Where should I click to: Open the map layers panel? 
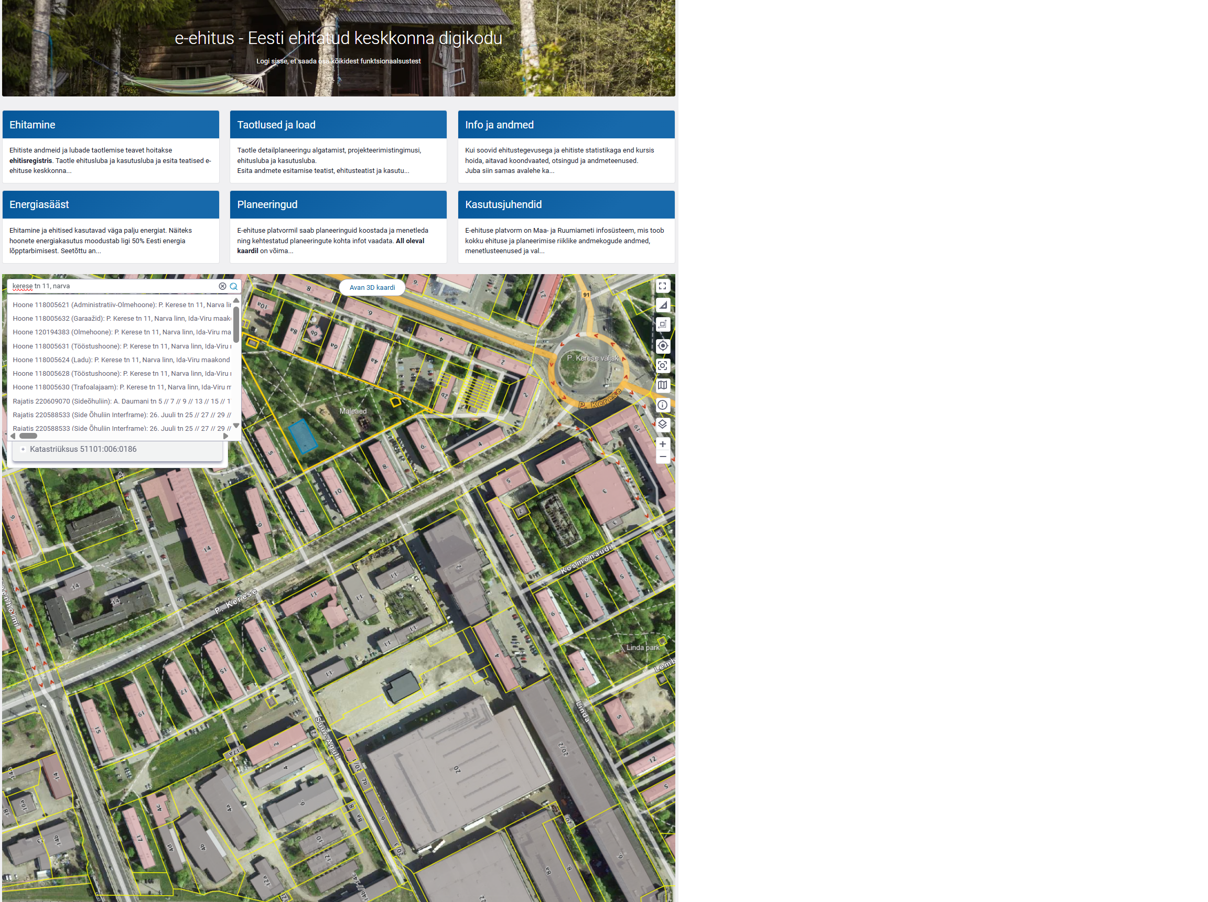click(x=662, y=424)
